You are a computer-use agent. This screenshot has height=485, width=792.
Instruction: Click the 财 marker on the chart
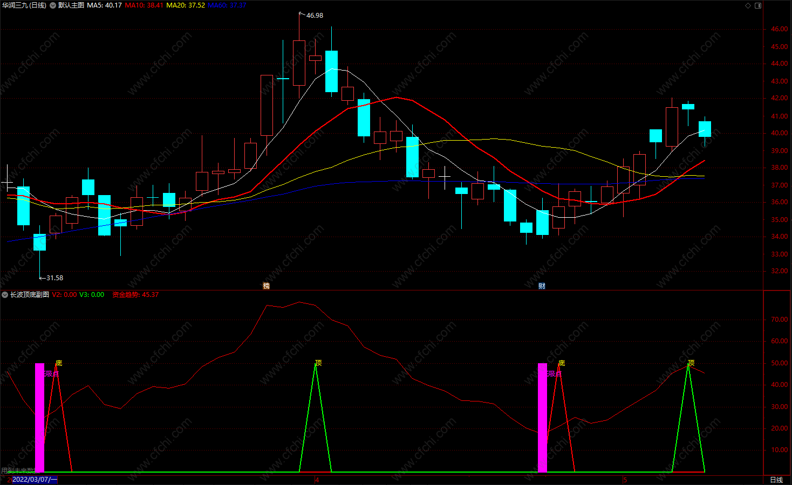coord(542,286)
